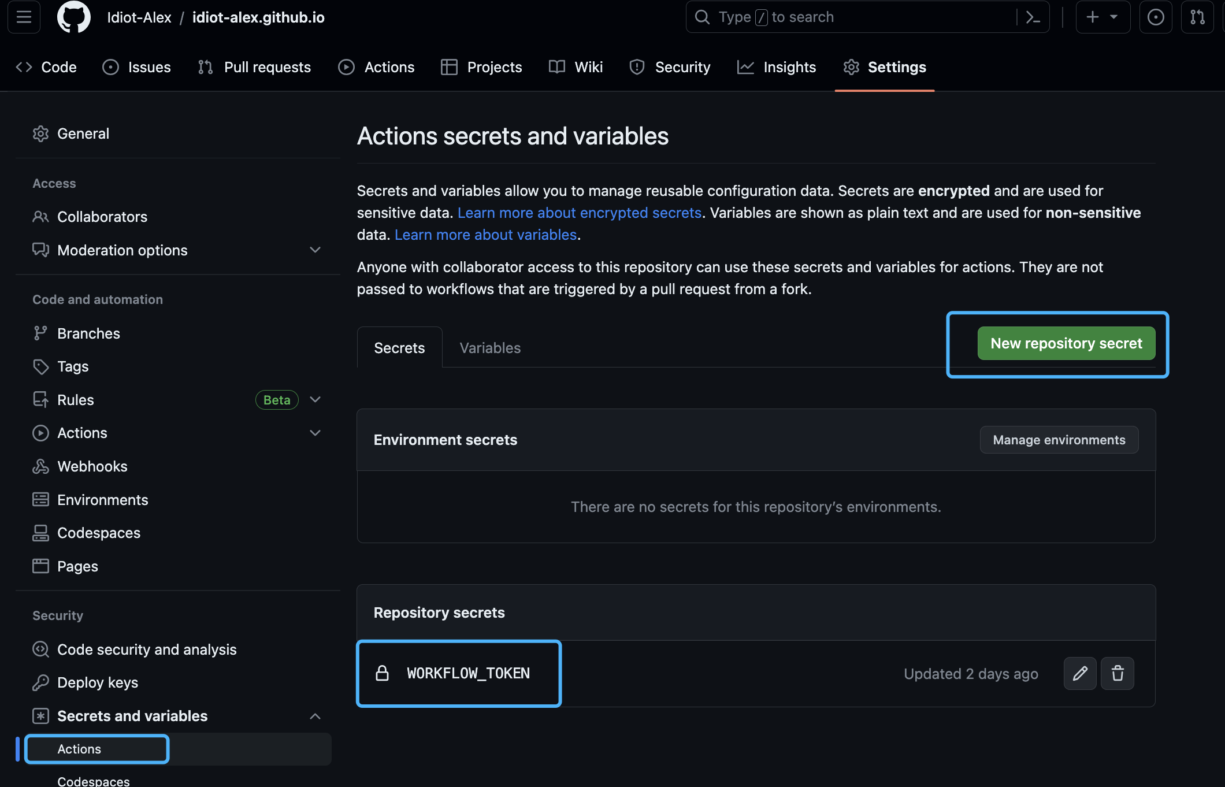Click New repository secret button
The image size is (1225, 787).
(1066, 343)
